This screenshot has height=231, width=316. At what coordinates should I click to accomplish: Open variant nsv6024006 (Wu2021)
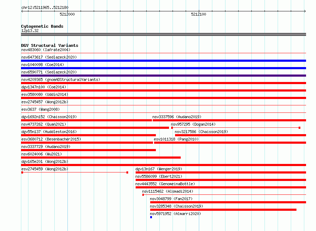point(42,154)
